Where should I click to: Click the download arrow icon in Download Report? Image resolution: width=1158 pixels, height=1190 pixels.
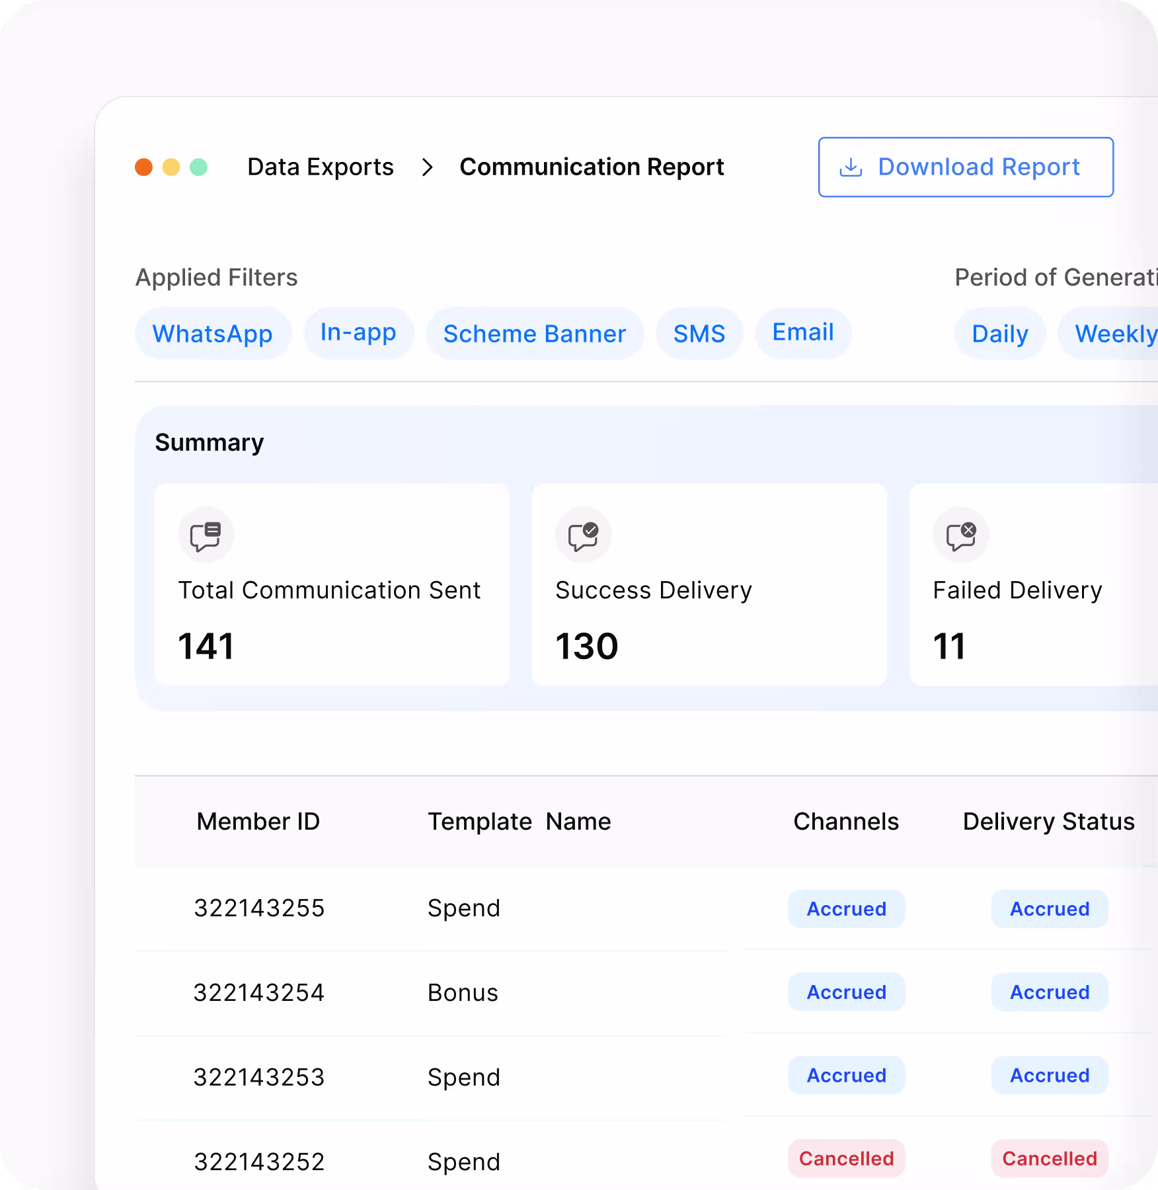tap(851, 167)
